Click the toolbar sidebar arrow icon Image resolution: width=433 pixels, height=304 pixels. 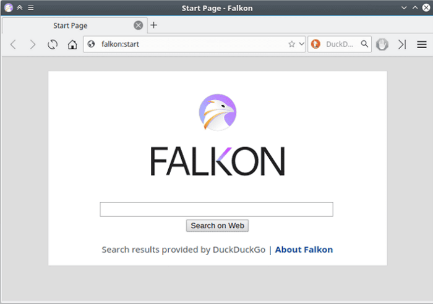coord(402,44)
